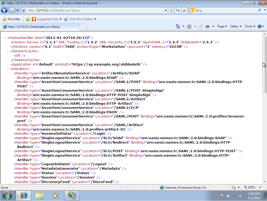Click the Add to Favorites bar star icon
The width and height of the screenshot is (267, 201).
click(28, 19)
